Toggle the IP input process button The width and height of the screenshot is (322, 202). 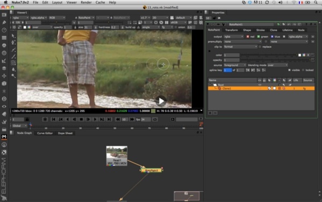190,23
